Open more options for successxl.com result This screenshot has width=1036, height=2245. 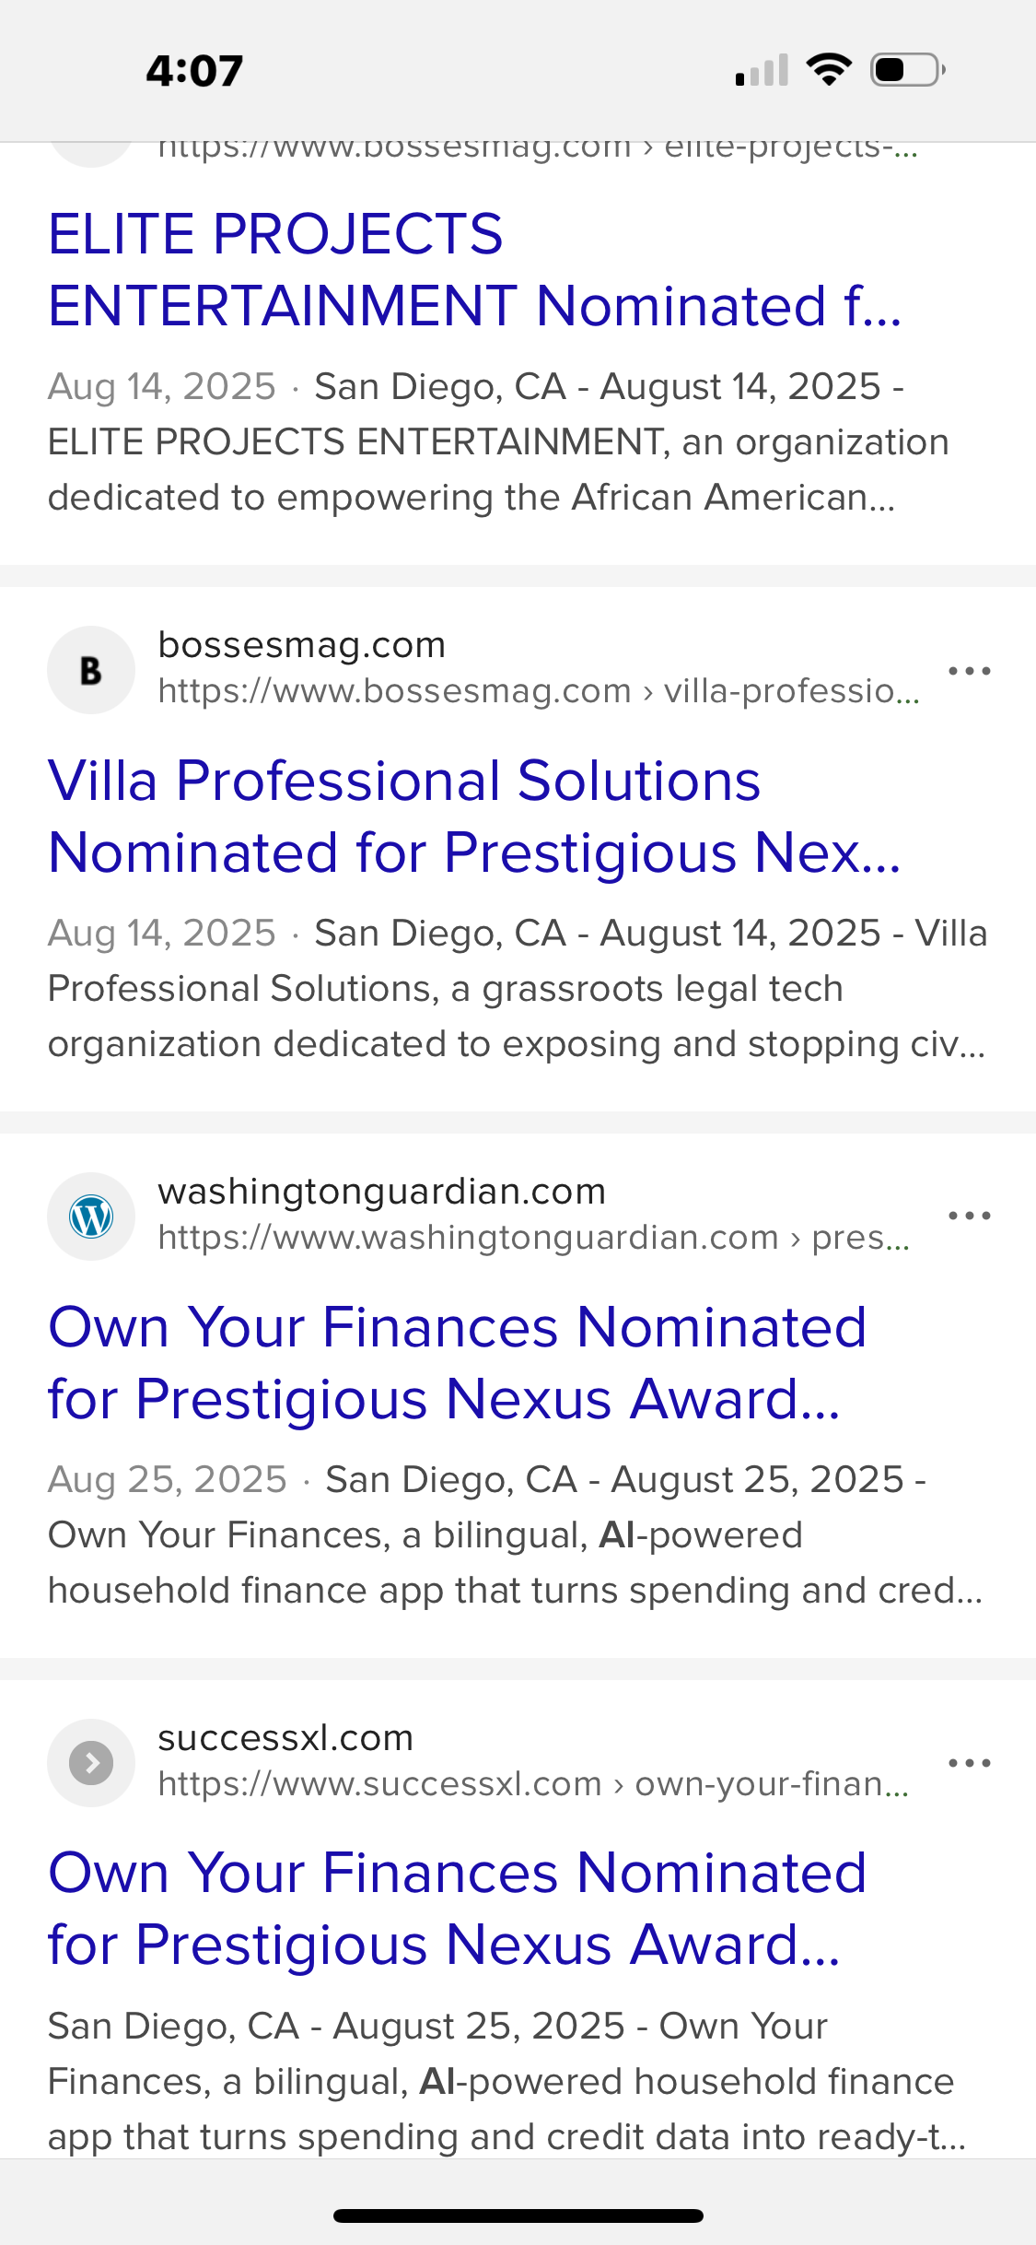(x=970, y=1763)
